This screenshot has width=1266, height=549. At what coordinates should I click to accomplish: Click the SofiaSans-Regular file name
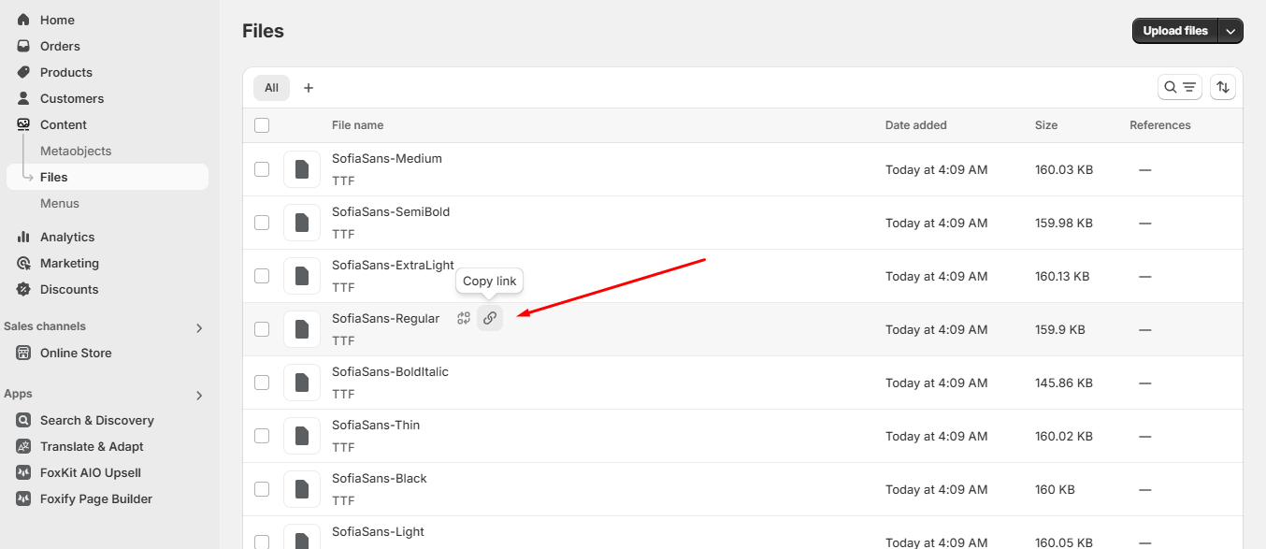[x=385, y=318]
